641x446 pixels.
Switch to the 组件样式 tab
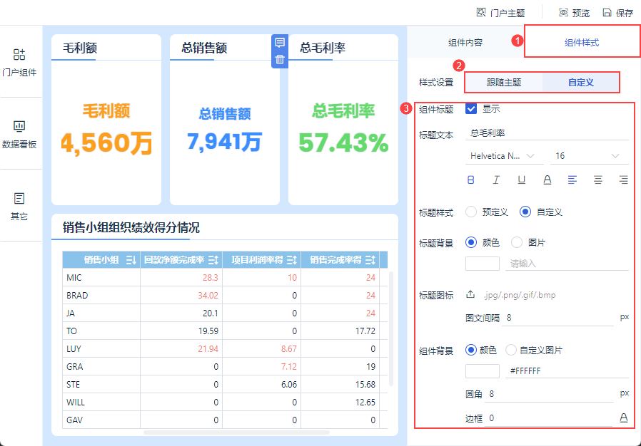tap(582, 42)
